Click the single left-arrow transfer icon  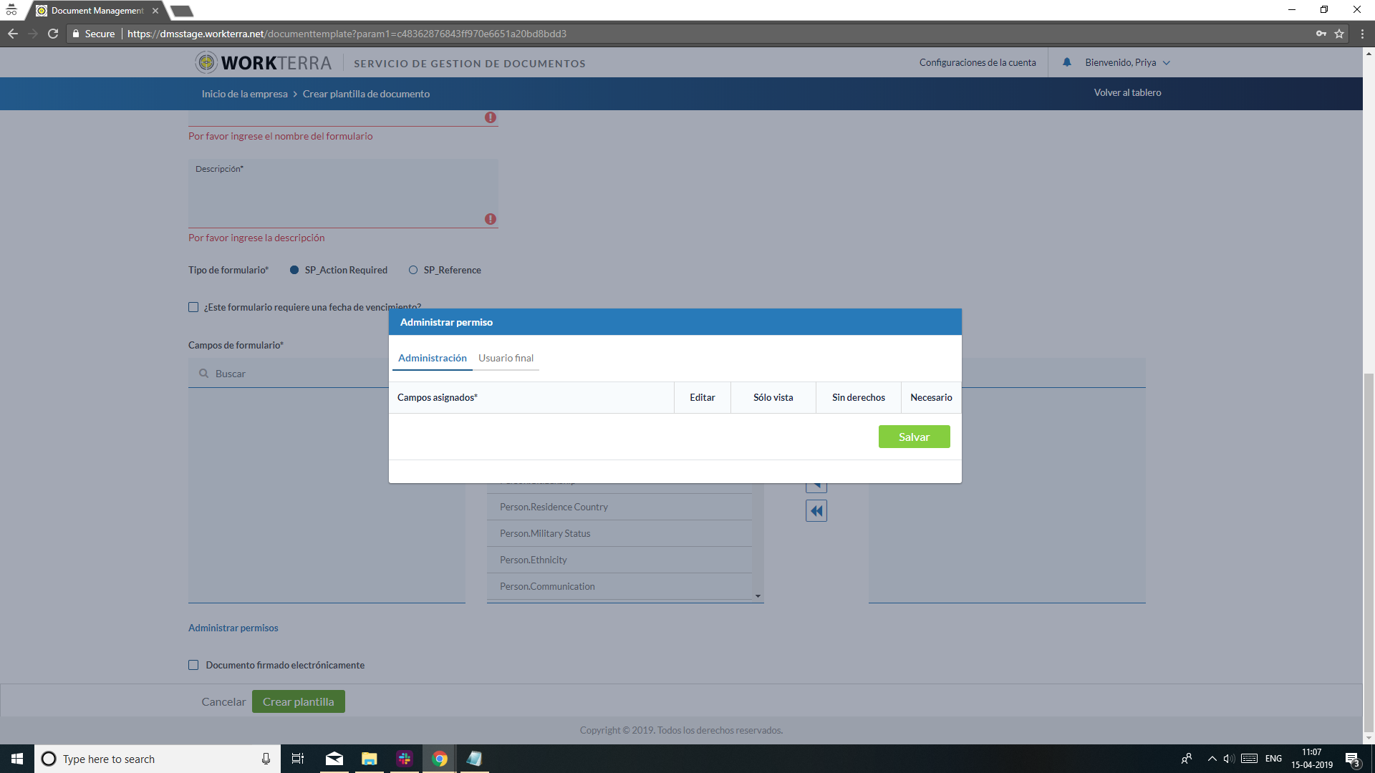[816, 482]
